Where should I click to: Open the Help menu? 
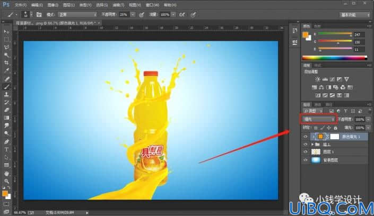(170, 5)
